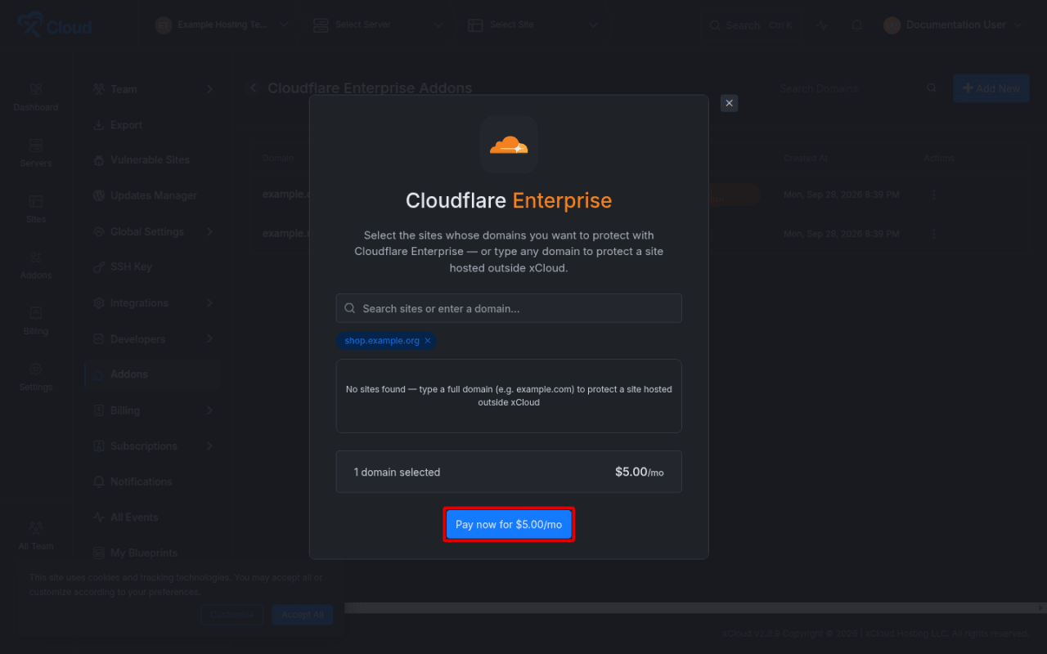Viewport: 1047px width, 654px height.
Task: Open Vulnerable Sites in the sidebar
Action: tap(152, 160)
